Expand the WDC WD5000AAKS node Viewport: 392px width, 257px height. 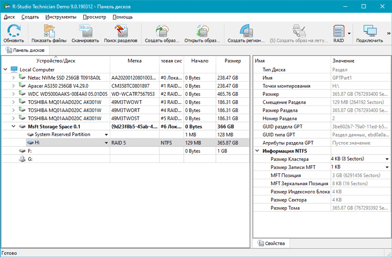(14, 94)
